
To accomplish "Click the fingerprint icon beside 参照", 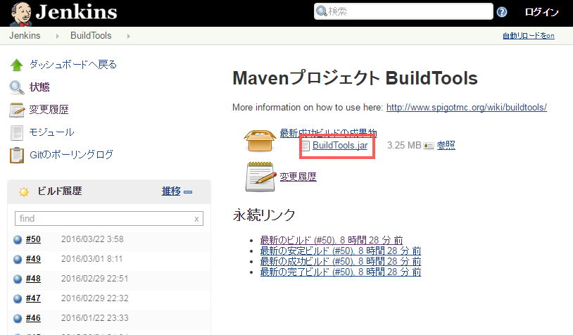I will click(429, 146).
